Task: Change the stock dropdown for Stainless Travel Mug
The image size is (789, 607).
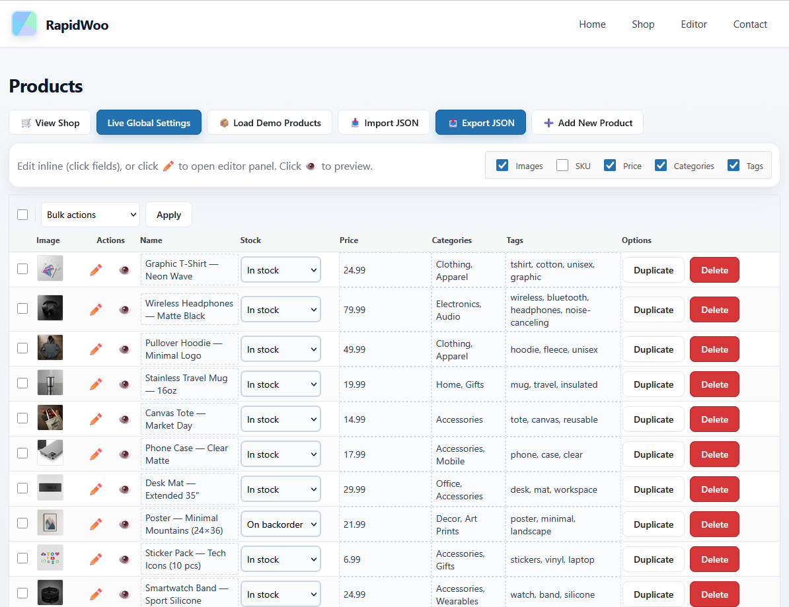Action: click(x=280, y=384)
